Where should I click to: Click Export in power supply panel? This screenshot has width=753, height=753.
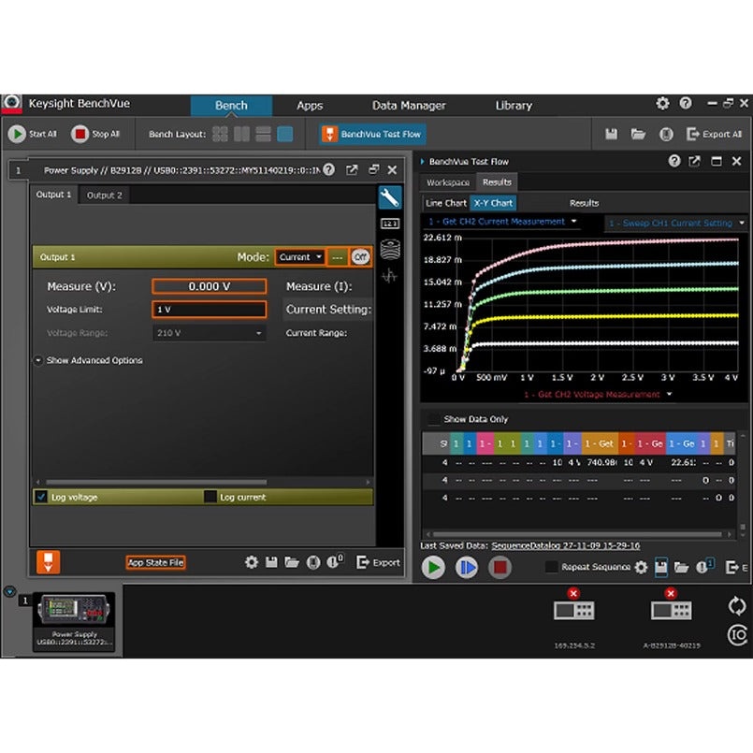click(379, 562)
